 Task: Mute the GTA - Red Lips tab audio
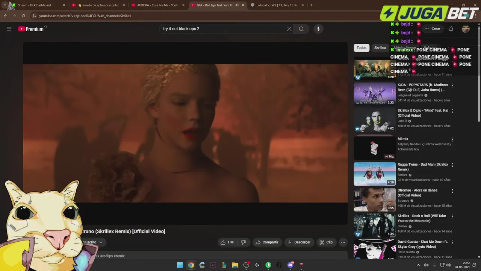[x=237, y=5]
